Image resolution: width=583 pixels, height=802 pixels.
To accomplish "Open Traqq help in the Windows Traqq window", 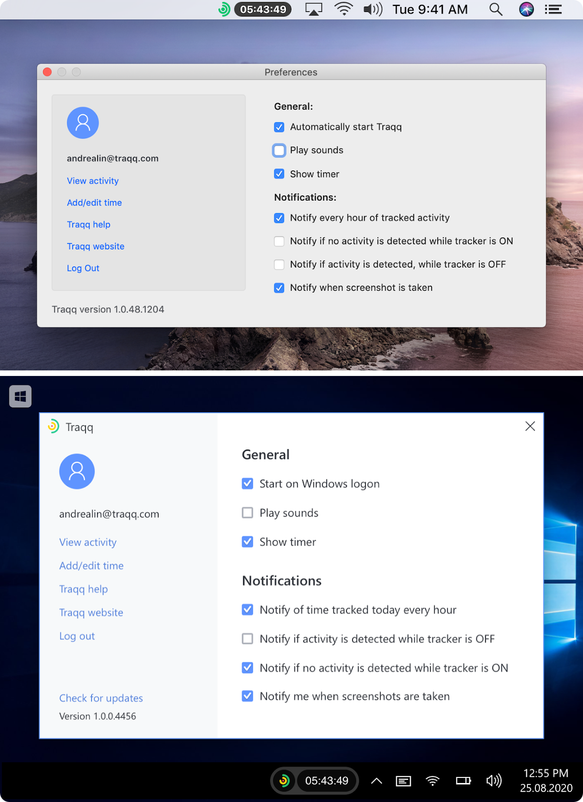I will [84, 589].
